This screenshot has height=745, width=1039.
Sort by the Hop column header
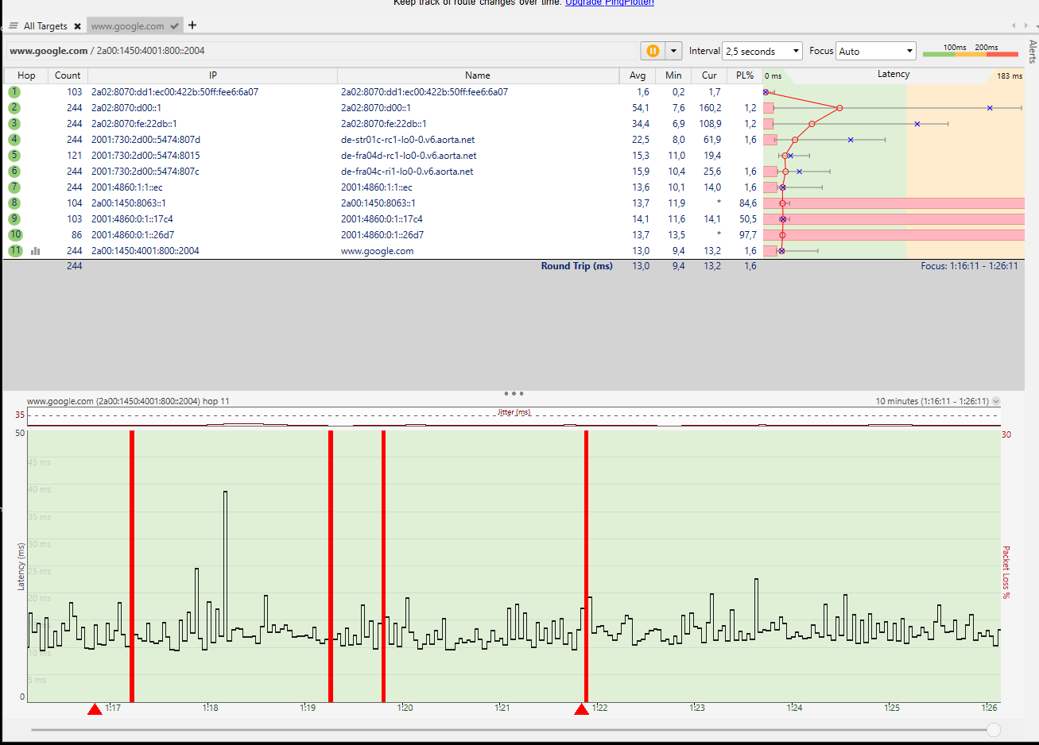(26, 75)
